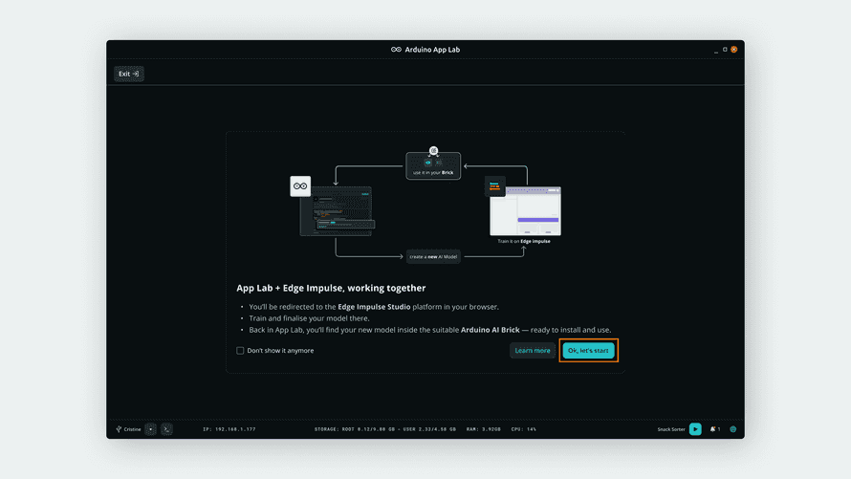Open the Learn more link
The image size is (851, 479).
coord(532,351)
